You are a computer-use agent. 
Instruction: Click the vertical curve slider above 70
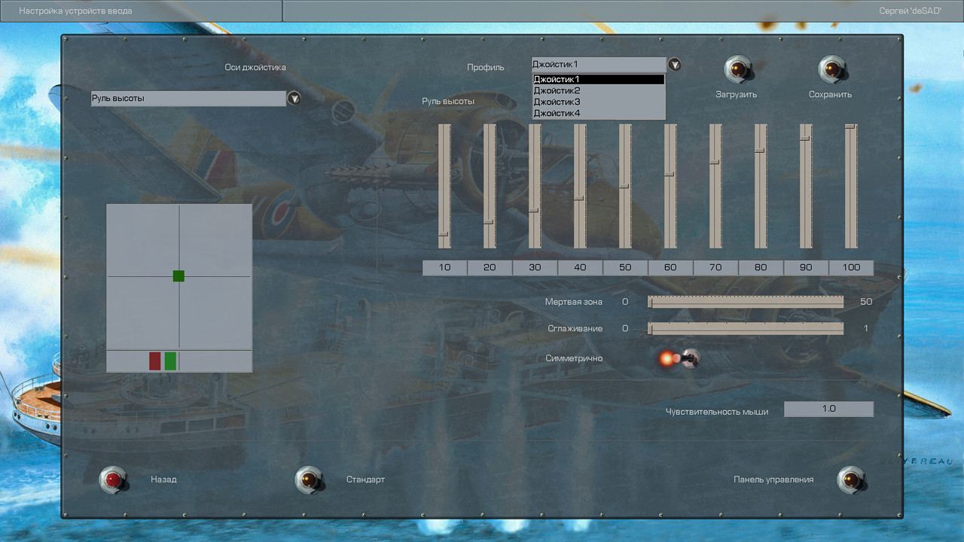(x=715, y=186)
